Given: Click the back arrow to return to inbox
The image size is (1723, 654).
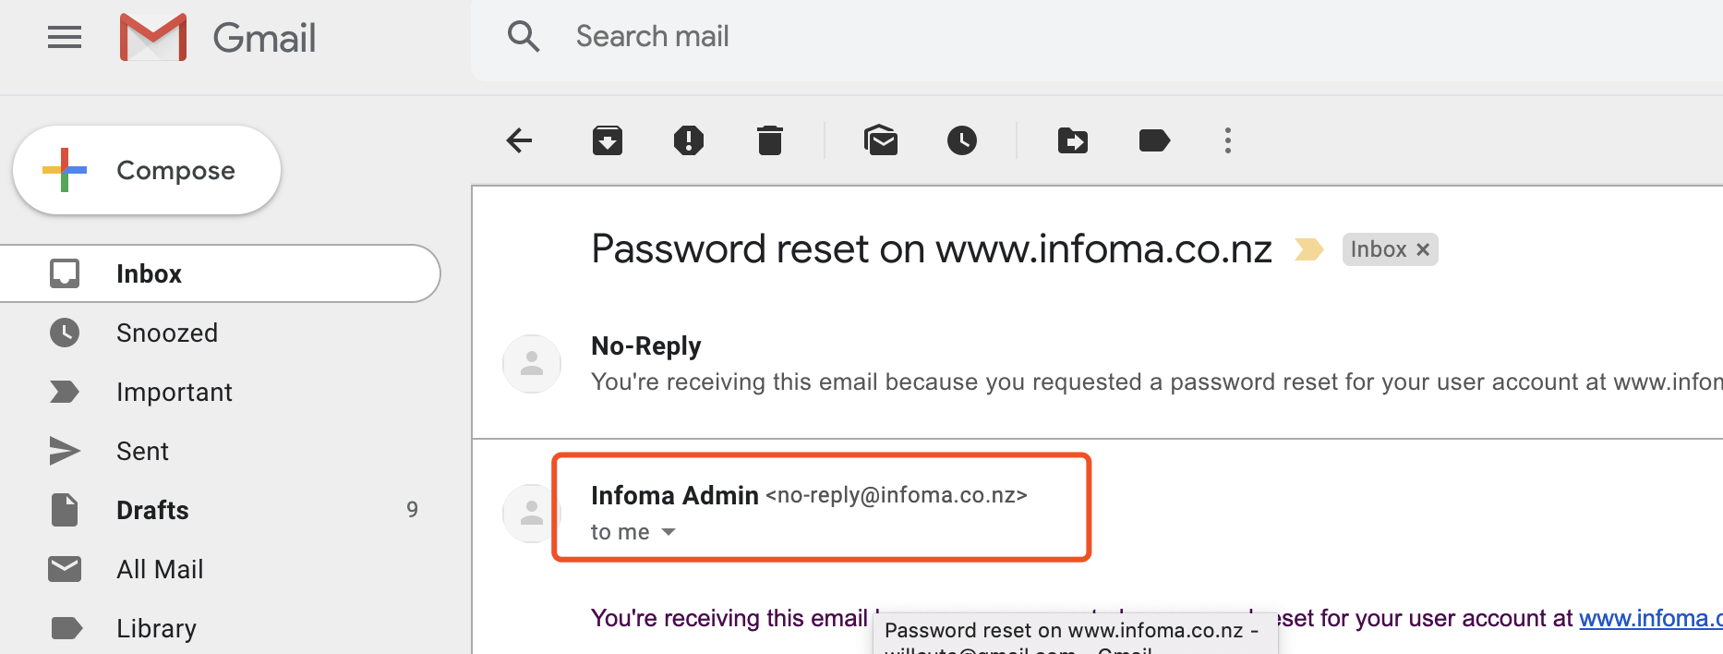Looking at the screenshot, I should [x=520, y=140].
